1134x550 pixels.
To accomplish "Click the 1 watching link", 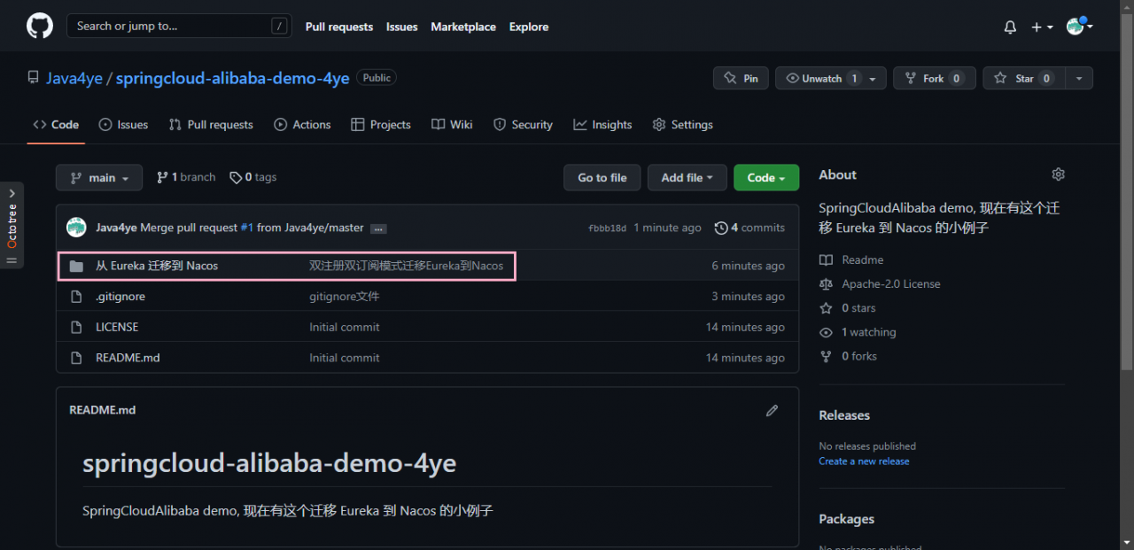I will [858, 332].
